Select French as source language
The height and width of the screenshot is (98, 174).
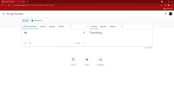[61, 27]
